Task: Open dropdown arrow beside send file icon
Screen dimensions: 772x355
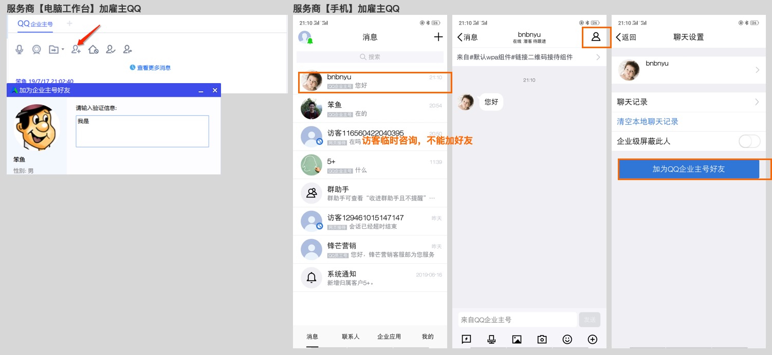Action: click(x=63, y=49)
